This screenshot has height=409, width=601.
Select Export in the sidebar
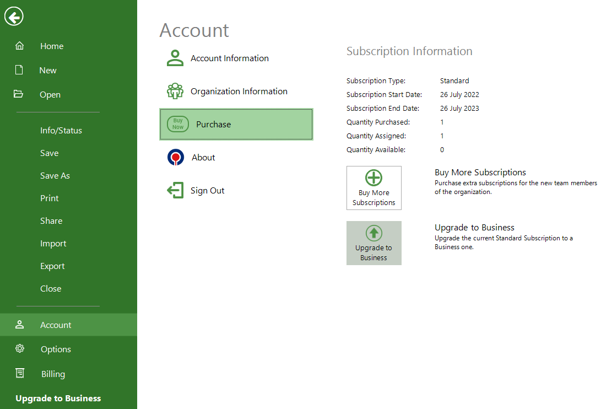click(x=69, y=266)
